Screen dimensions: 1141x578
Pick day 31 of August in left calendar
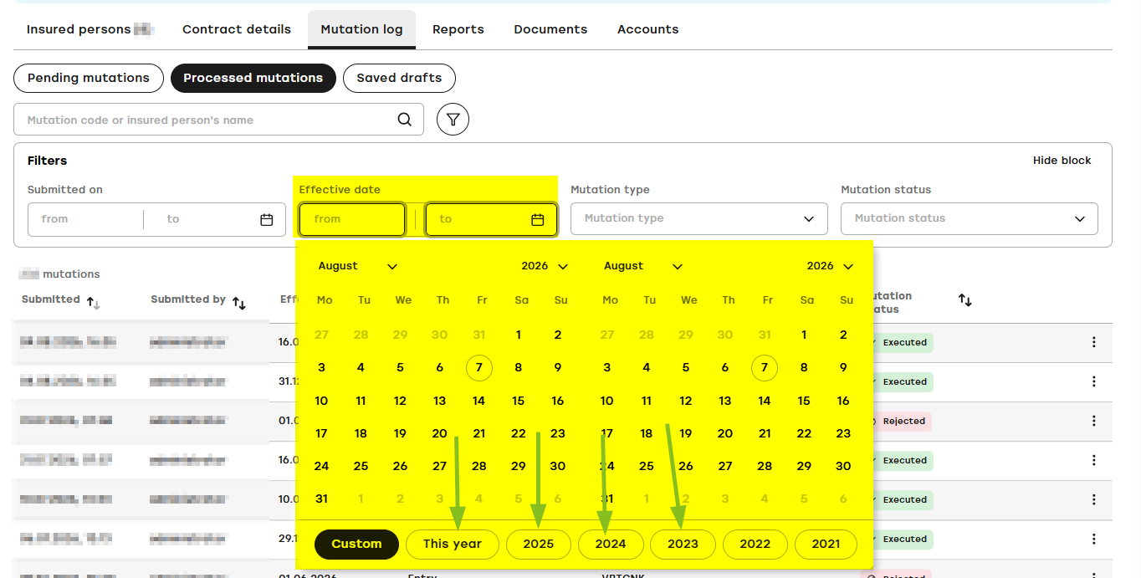[x=321, y=499]
